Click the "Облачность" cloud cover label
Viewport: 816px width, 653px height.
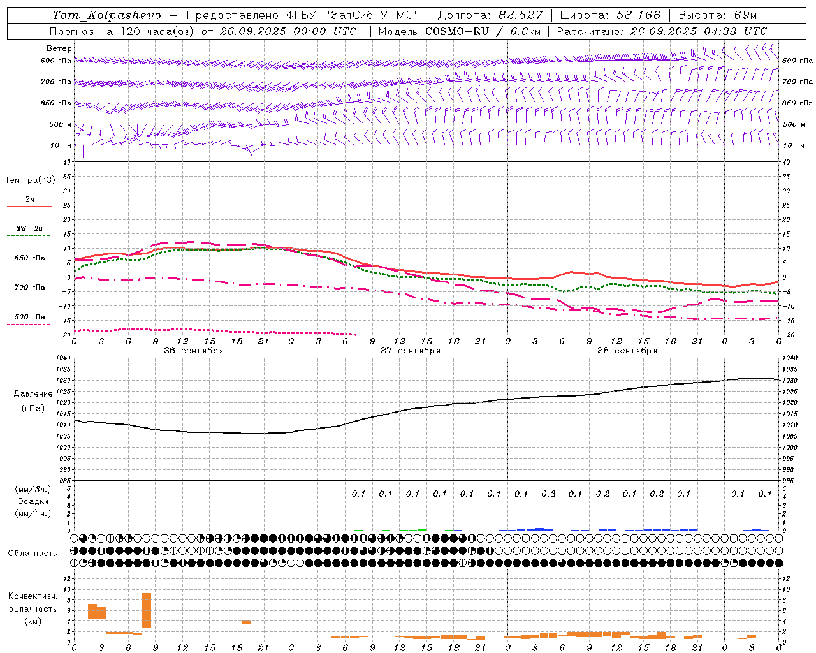33,554
